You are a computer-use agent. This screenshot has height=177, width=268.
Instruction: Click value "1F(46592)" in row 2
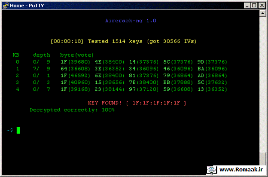coord(76,76)
